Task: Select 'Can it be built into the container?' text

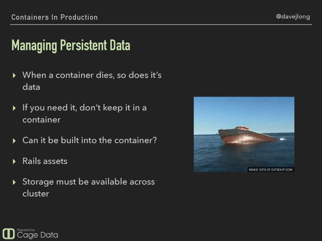Action: (x=90, y=140)
